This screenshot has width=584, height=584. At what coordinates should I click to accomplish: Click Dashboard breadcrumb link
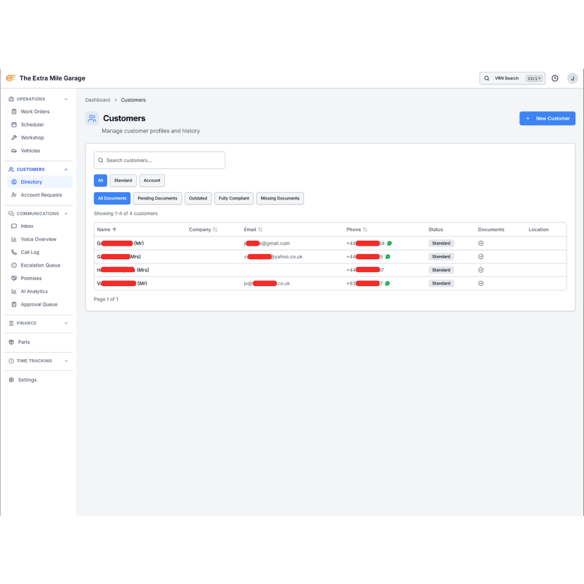tap(98, 100)
